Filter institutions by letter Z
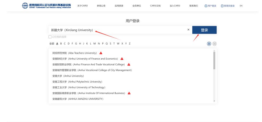 [x=129, y=44]
